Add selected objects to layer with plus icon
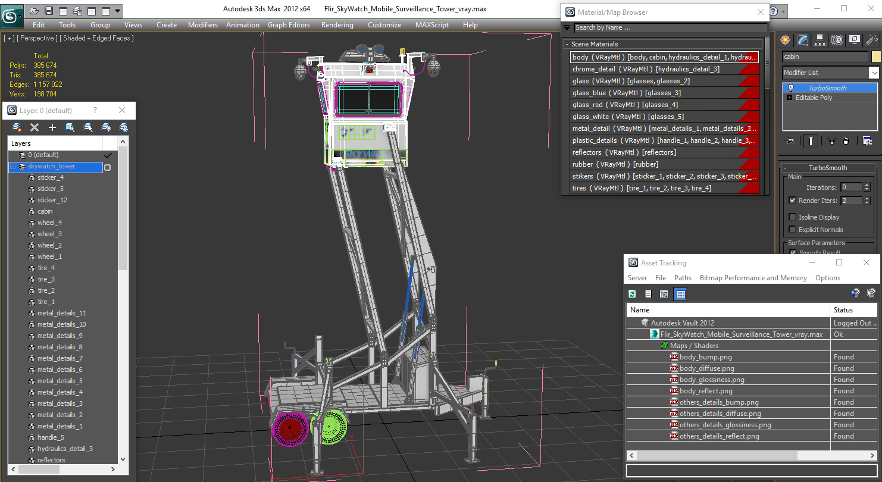882x482 pixels. (52, 127)
